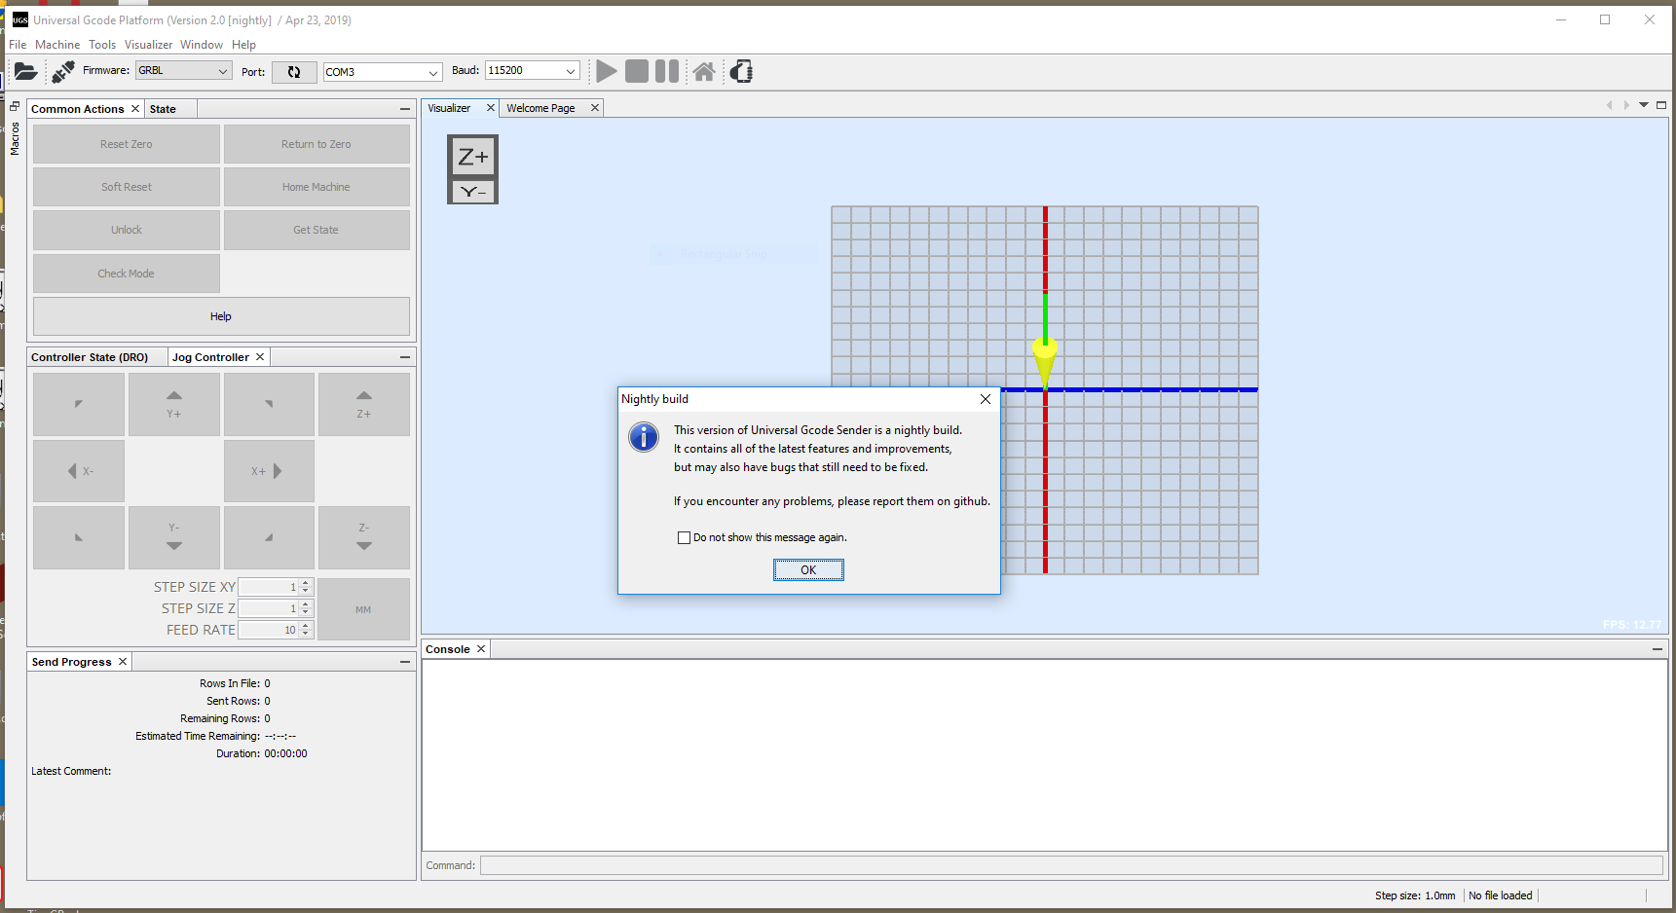Click the info icon in Nightly build dialog
This screenshot has width=1676, height=913.
coord(644,437)
